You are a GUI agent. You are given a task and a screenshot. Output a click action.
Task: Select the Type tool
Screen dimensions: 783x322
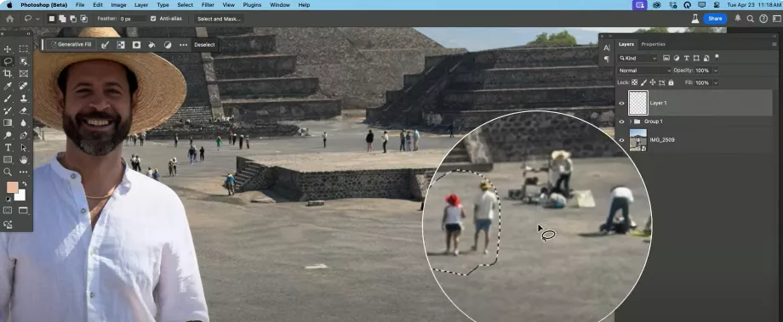click(8, 148)
